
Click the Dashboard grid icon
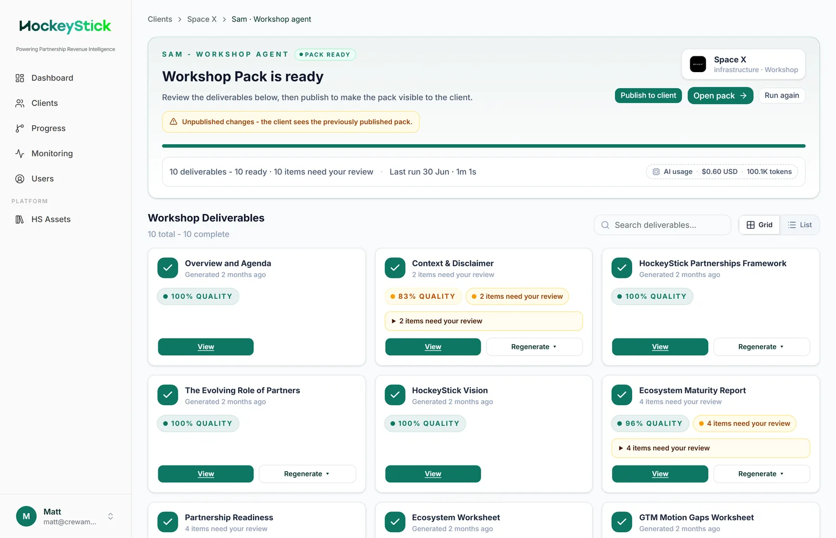20,78
